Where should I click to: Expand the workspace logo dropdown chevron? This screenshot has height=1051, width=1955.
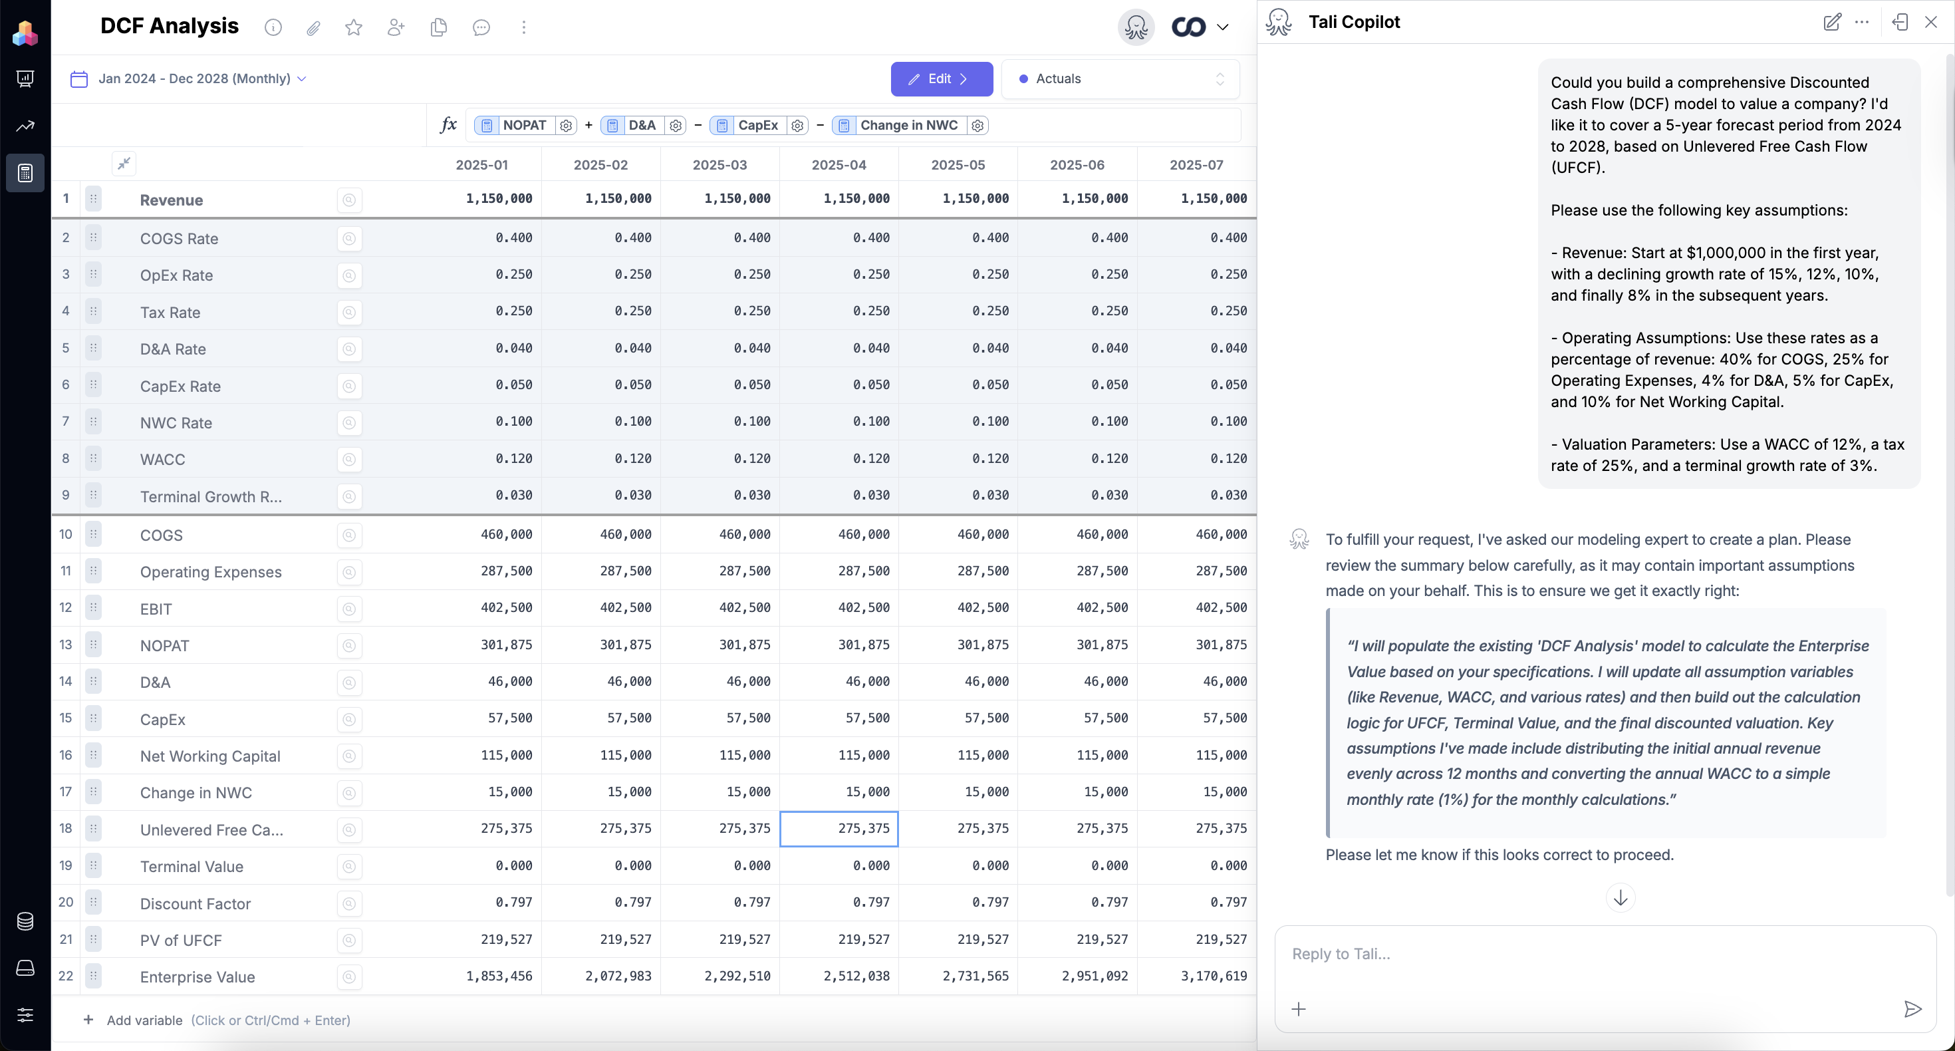click(x=1223, y=27)
